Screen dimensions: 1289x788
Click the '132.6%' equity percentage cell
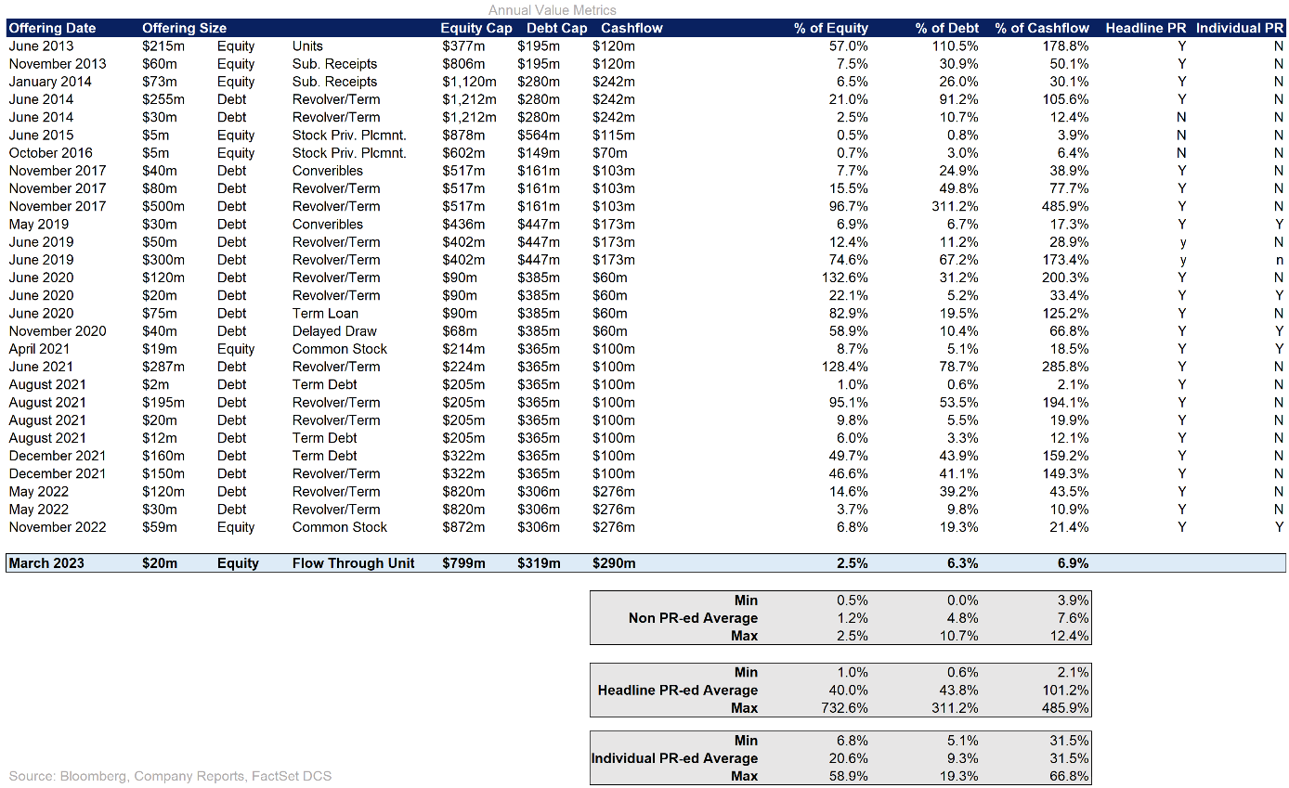pyautogui.click(x=846, y=278)
